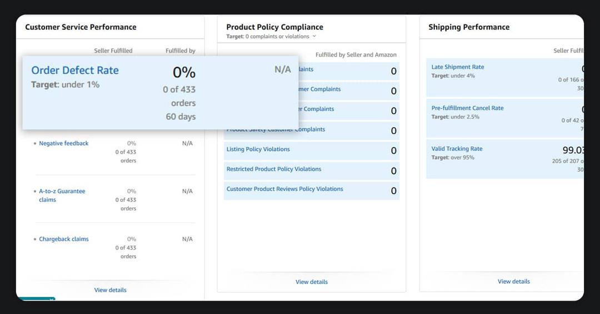Open Customer Product Reviews Policy Violations
600x314 pixels.
click(284, 189)
